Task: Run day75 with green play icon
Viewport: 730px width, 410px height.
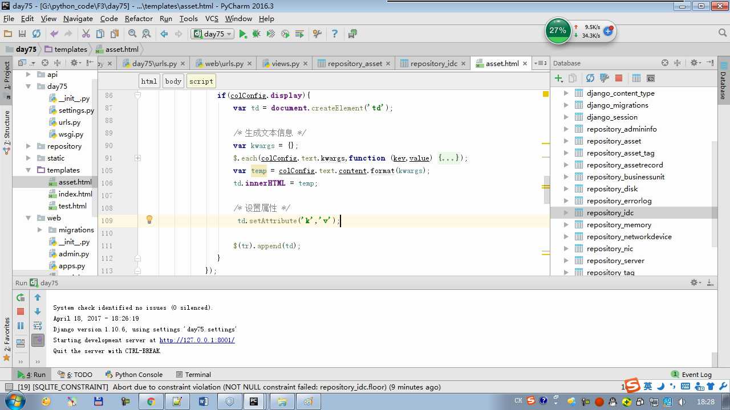Action: point(243,34)
